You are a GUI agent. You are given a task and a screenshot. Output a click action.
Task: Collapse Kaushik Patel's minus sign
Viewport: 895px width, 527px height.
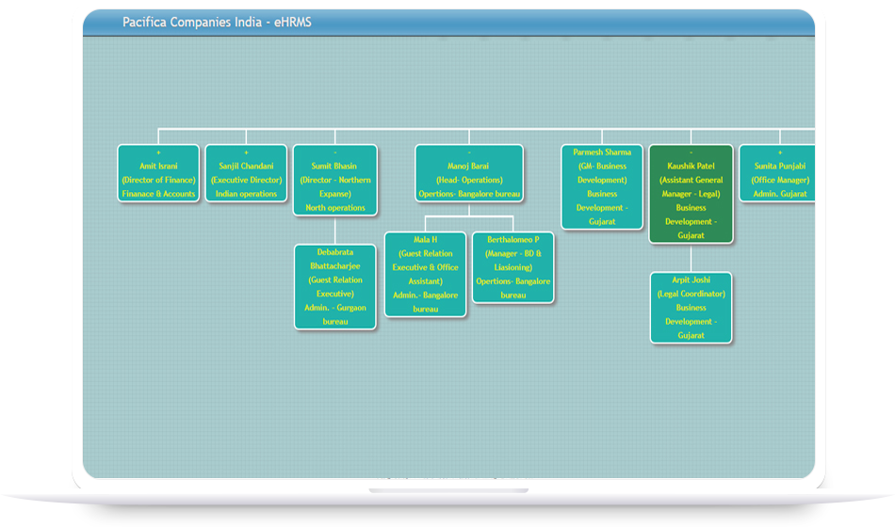tap(691, 152)
